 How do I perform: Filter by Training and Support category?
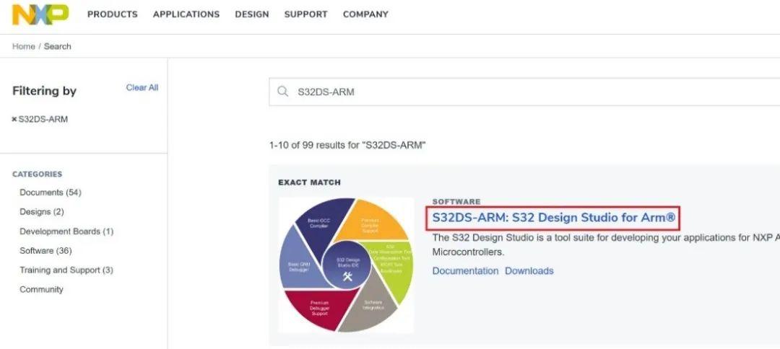(x=66, y=270)
